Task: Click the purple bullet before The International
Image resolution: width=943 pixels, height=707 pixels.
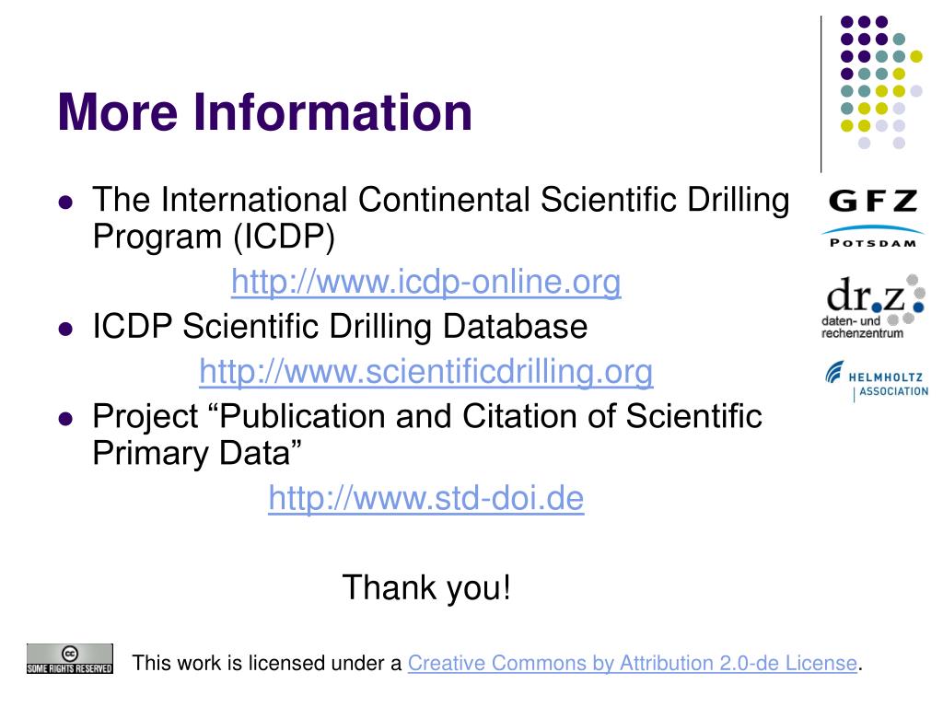Action: click(65, 202)
